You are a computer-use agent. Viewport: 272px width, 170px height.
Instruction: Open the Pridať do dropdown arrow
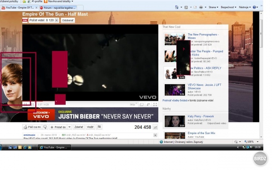(x=70, y=127)
